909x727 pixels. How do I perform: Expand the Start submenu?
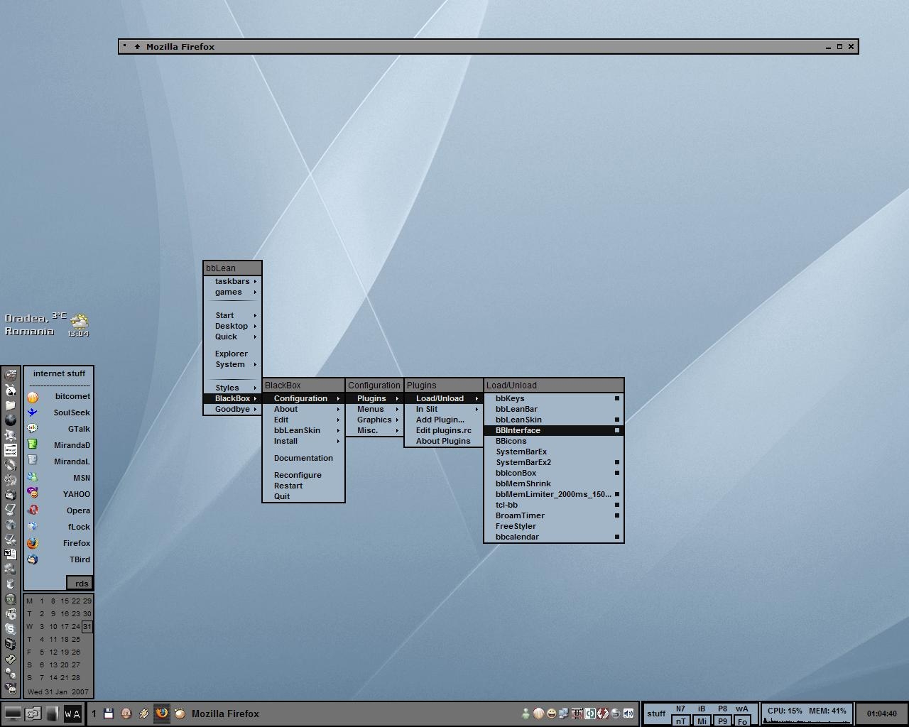pos(232,315)
